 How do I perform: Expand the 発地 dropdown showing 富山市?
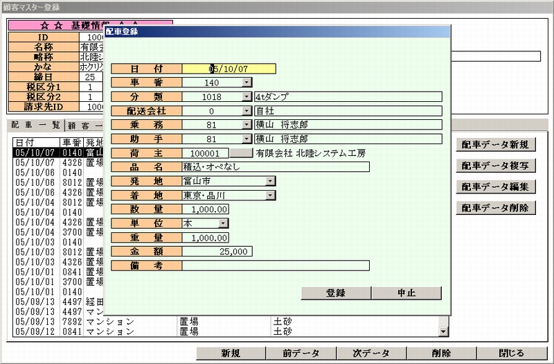point(271,181)
